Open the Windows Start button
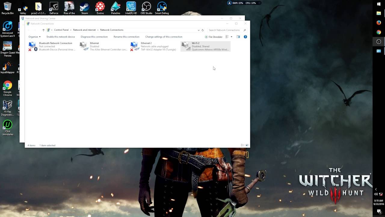Image resolution: width=385 pixels, height=217 pixels. coord(379,4)
